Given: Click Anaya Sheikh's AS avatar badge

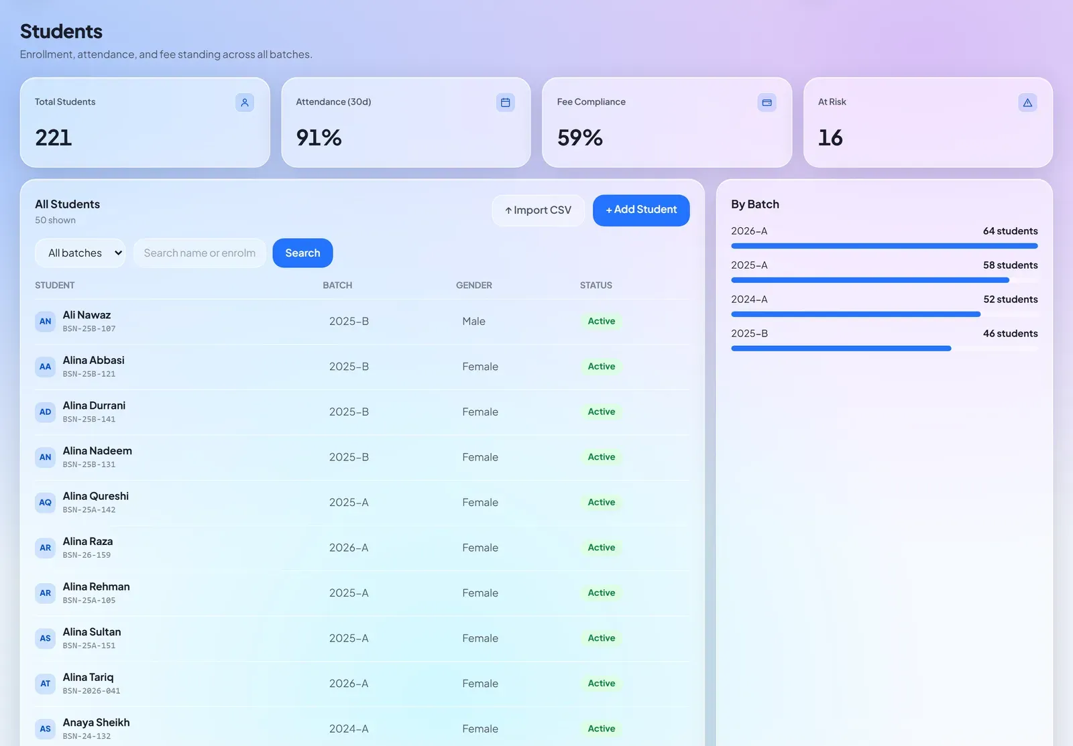Looking at the screenshot, I should coord(45,729).
